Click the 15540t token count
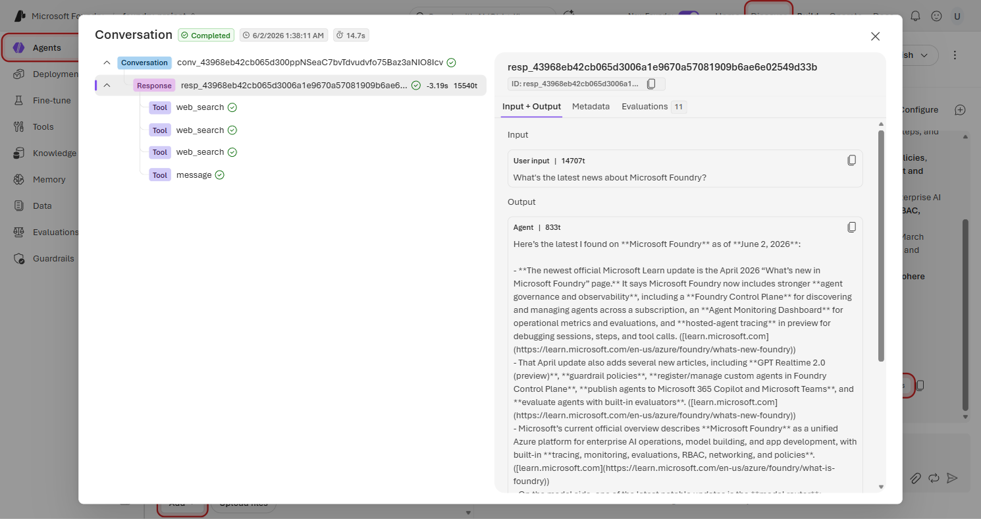This screenshot has height=519, width=981. (465, 86)
